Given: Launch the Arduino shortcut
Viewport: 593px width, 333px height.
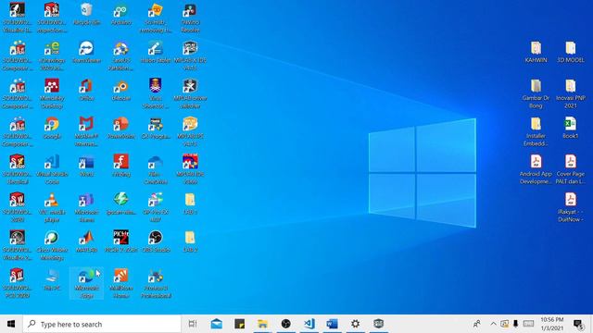Looking at the screenshot, I should 121,15.
